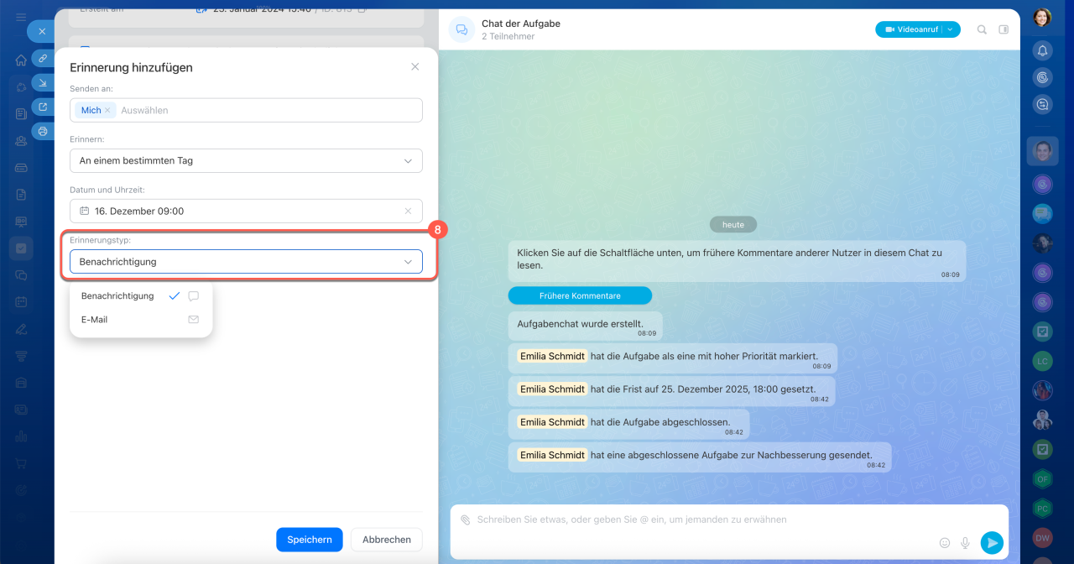Clear the date 16. Dezember 09:00
The width and height of the screenshot is (1074, 564).
point(408,211)
